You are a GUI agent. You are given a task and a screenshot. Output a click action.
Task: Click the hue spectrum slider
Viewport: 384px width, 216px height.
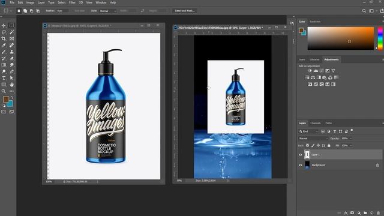[x=380, y=38]
